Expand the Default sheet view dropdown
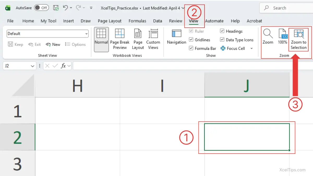Image resolution: width=313 pixels, height=176 pixels. pos(86,34)
